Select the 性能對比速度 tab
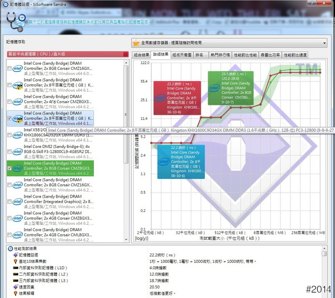Viewport: 335px width, 298px height. click(295, 55)
